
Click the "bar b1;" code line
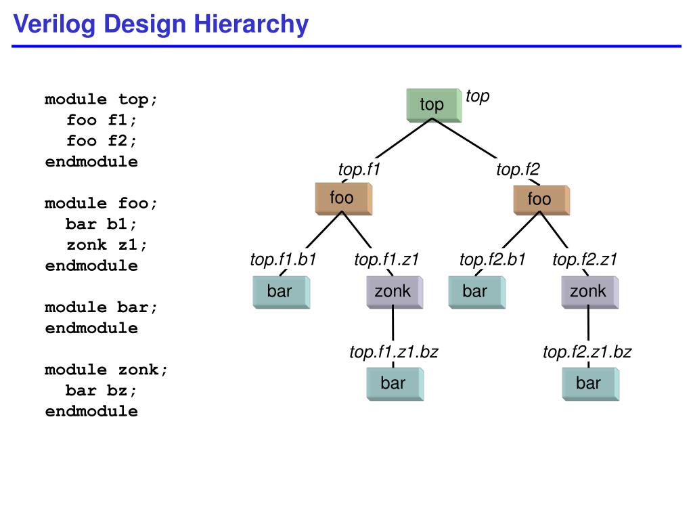pyautogui.click(x=102, y=224)
